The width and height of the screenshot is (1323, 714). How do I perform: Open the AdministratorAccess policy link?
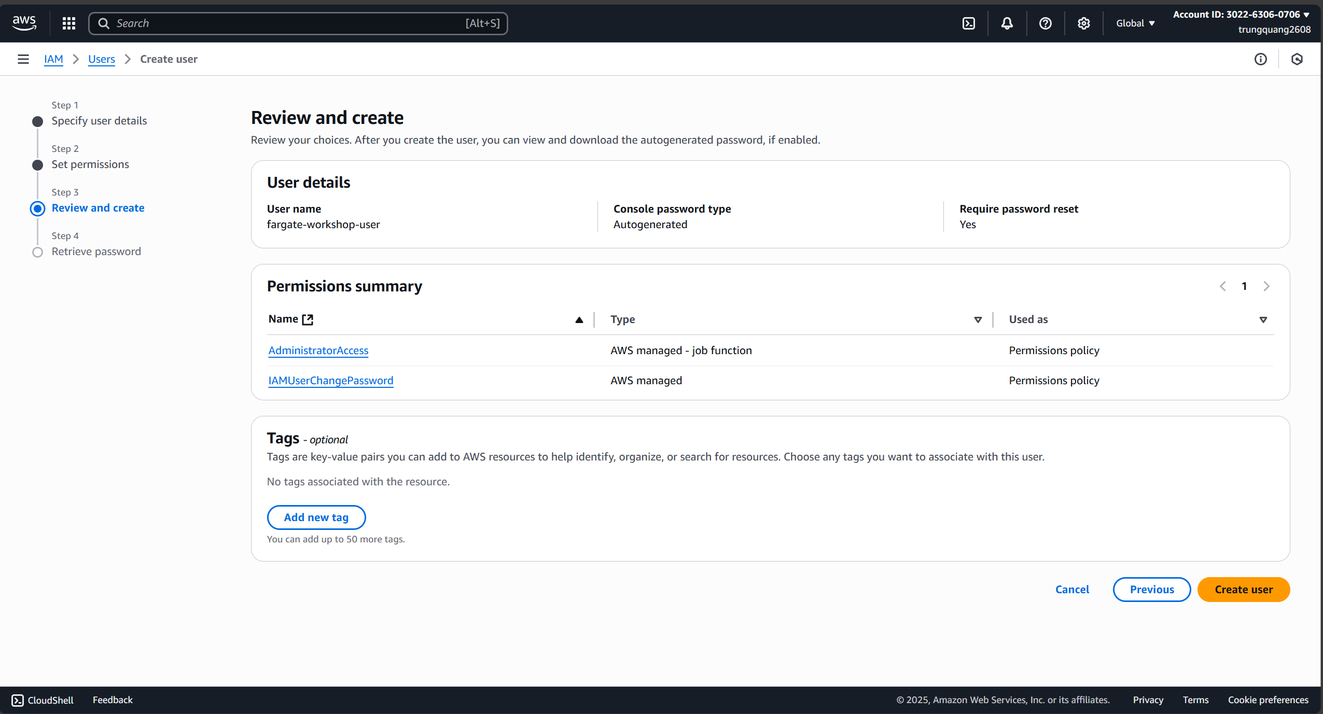[318, 351]
